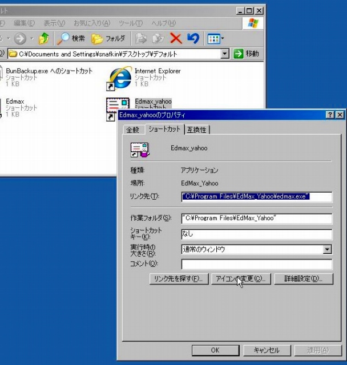Image resolution: width=347 pixels, height=365 pixels.
Task: Open the 表示(V) menu
Action: click(54, 23)
